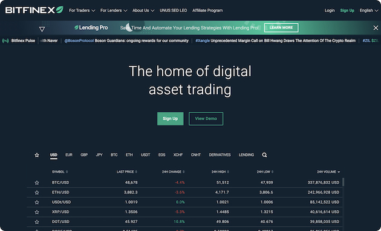
Task: Click the Bitfinex Pulse broadcast icon
Action: (x=5, y=41)
